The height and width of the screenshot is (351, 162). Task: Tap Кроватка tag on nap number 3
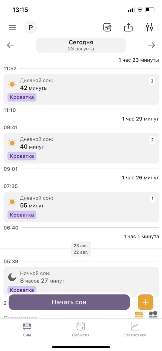pos(22,97)
